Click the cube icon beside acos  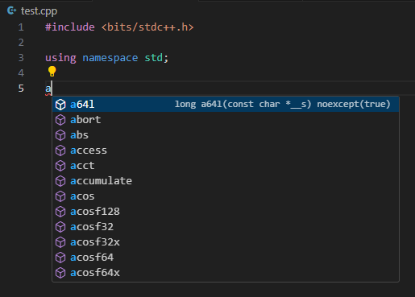60,196
